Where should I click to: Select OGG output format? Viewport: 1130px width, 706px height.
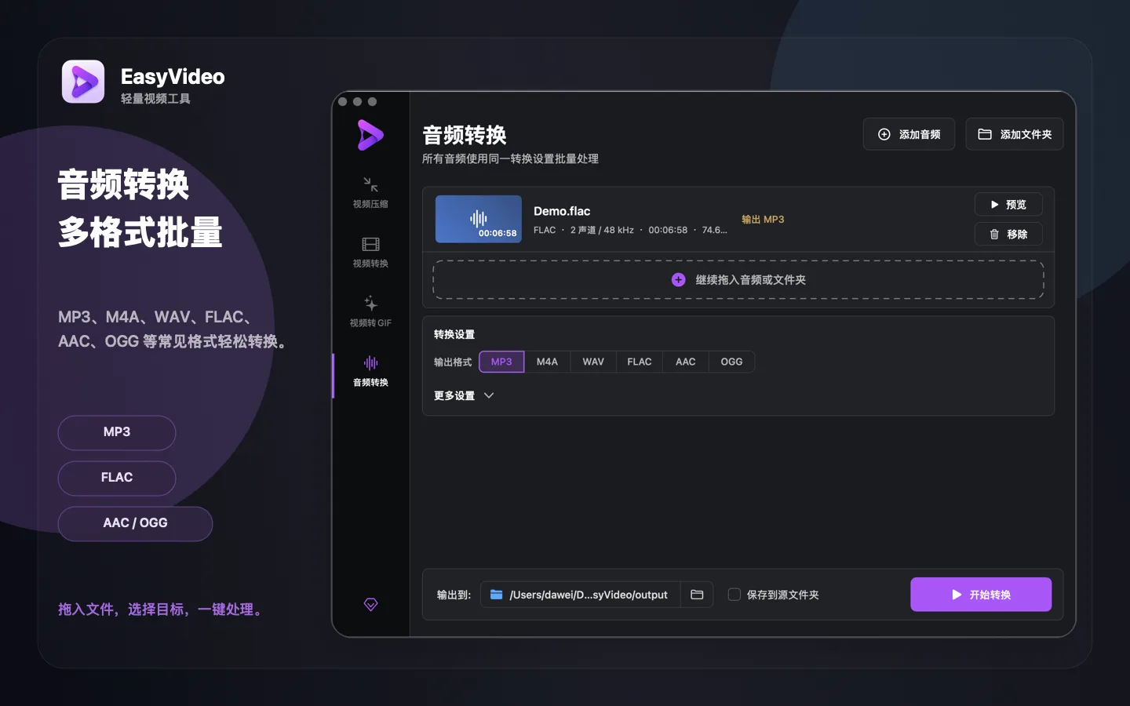[731, 362]
